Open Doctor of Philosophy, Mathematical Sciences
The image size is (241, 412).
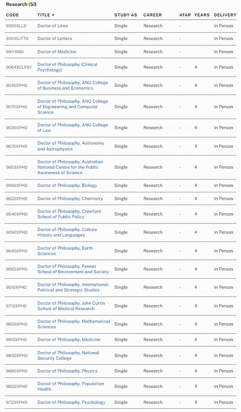tap(74, 324)
